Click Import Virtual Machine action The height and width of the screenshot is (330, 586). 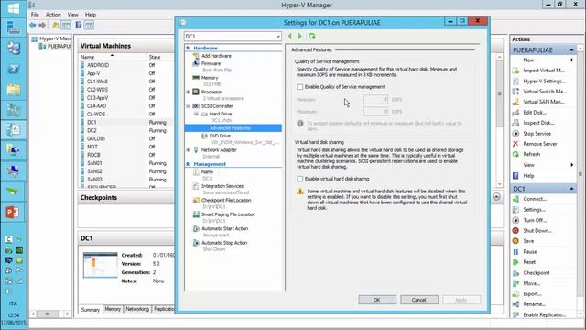543,71
